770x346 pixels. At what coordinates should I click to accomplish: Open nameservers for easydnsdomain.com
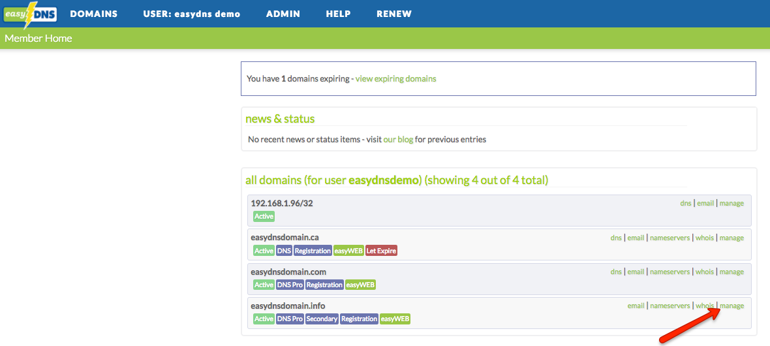(670, 272)
